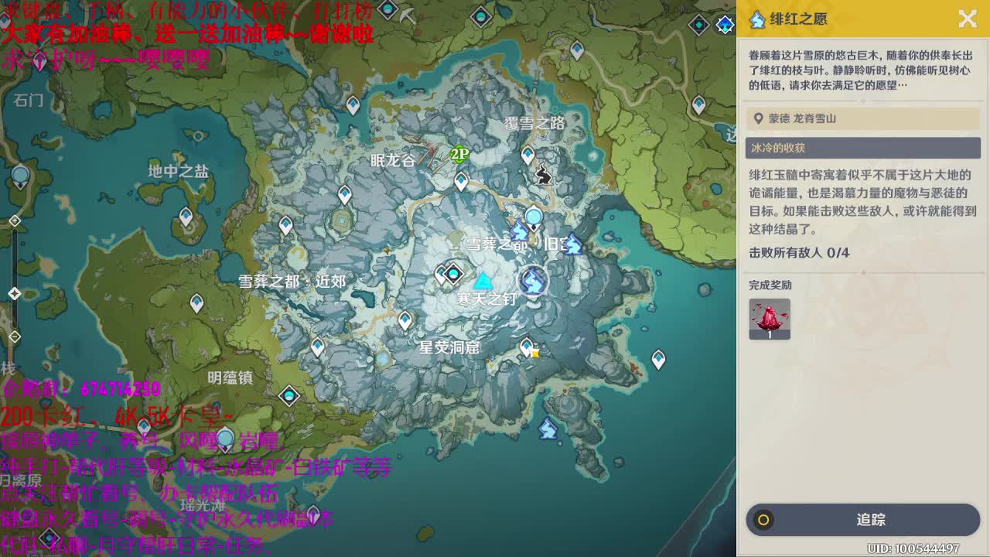Click the map zoom slider handle
The height and width of the screenshot is (557, 990).
tap(15, 293)
